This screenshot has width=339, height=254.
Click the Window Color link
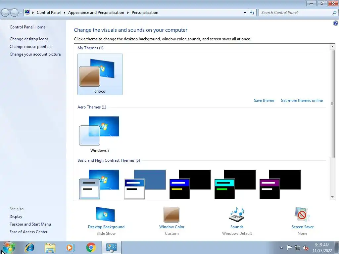coord(172,227)
